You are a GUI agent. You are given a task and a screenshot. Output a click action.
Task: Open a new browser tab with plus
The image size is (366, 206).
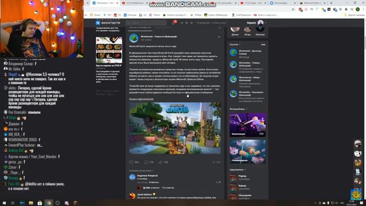[x=331, y=3]
